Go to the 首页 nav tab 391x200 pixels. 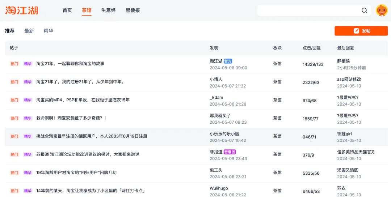pyautogui.click(x=67, y=10)
